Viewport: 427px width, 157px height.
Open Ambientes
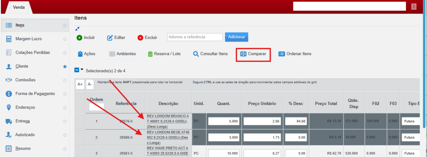(x=123, y=54)
